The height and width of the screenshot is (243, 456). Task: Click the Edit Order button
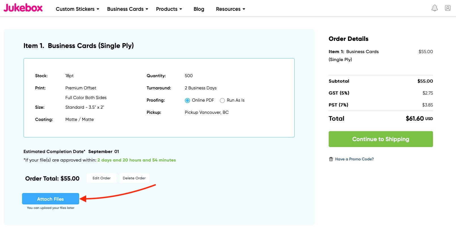pos(102,178)
